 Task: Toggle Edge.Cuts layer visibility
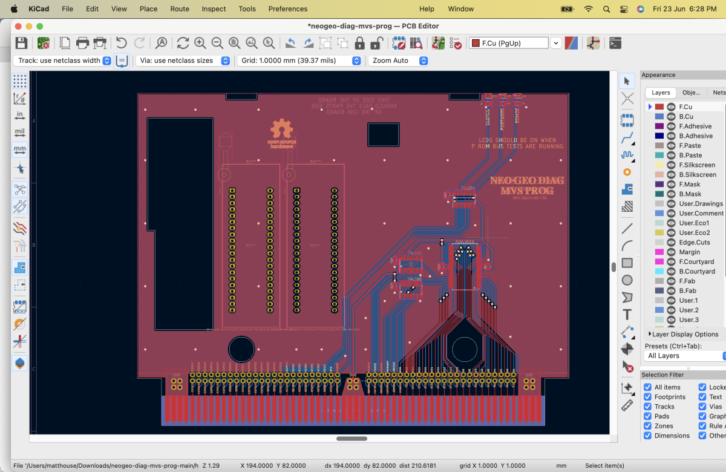click(671, 242)
